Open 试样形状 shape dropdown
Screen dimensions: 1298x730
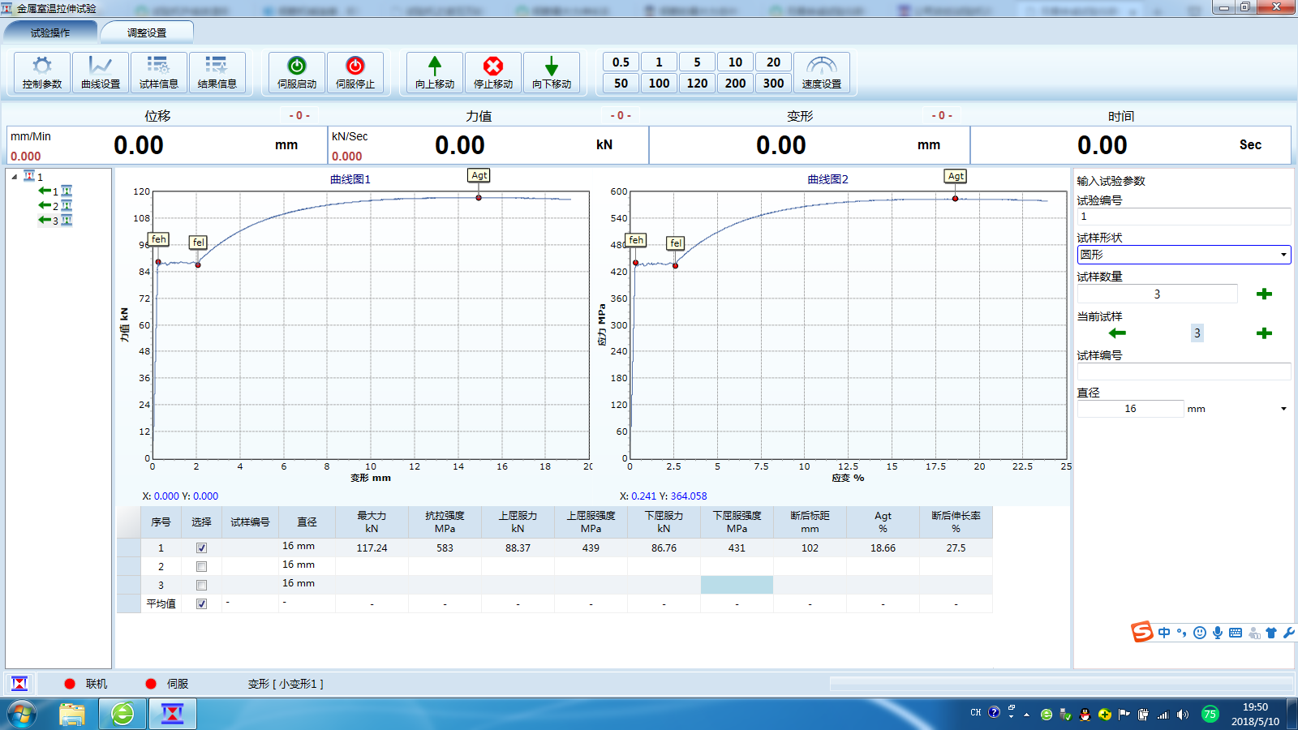(1184, 255)
